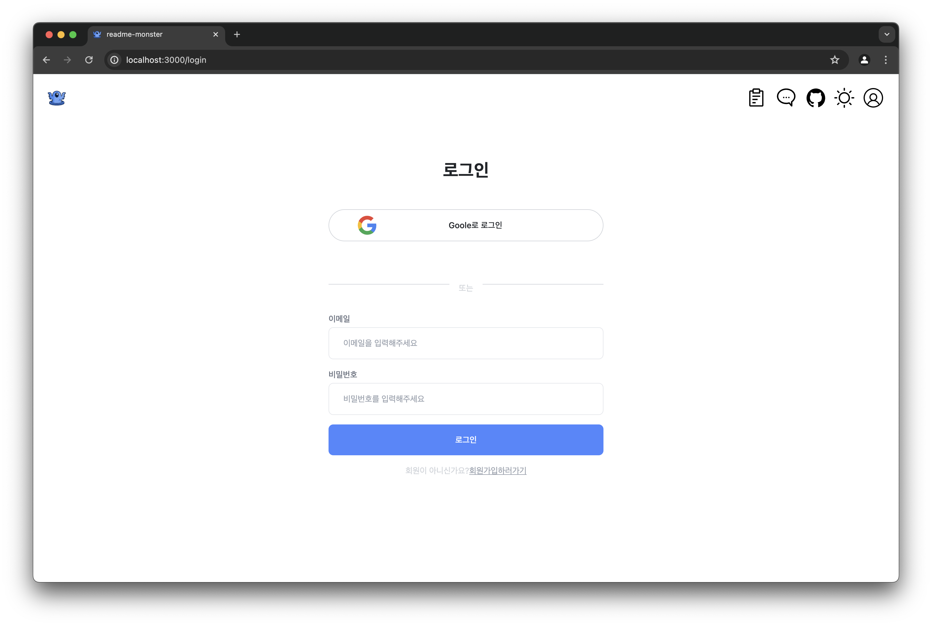Open the GitHub icon link

click(816, 98)
